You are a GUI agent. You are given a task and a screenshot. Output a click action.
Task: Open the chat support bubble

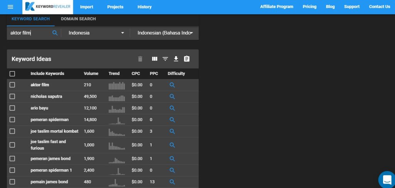[x=387, y=180]
